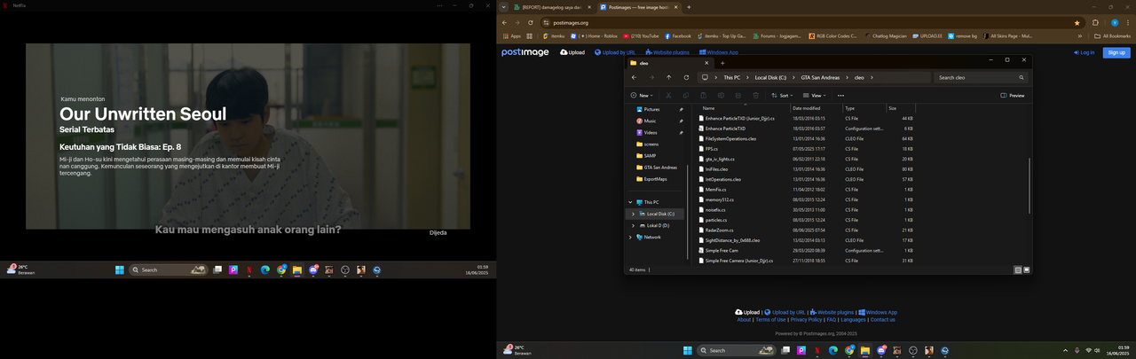This screenshot has height=359, width=1136.
Task: Refresh the cleo folder in Explorer
Action: tap(687, 77)
